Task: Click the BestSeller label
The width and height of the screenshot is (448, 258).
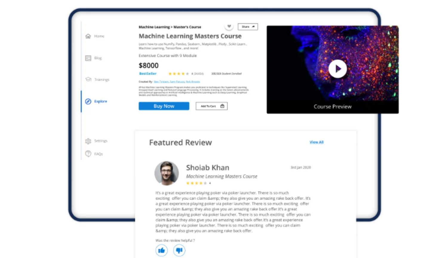Action: pyautogui.click(x=148, y=73)
